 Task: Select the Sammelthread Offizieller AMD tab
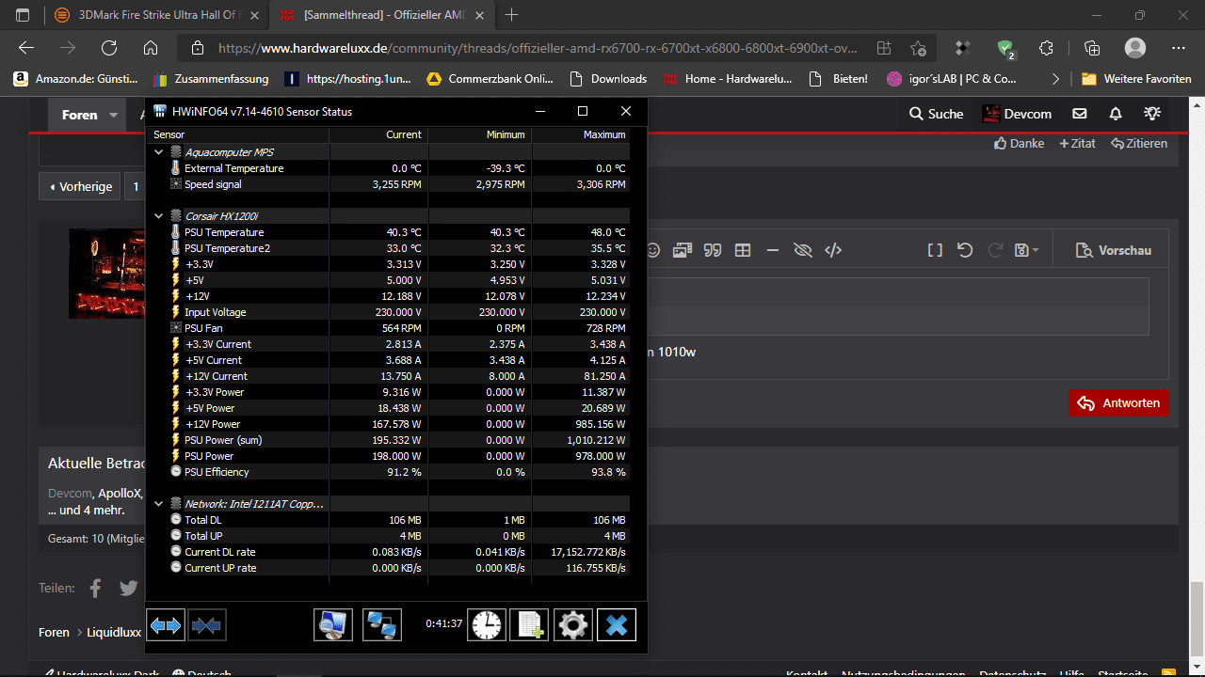pos(382,15)
